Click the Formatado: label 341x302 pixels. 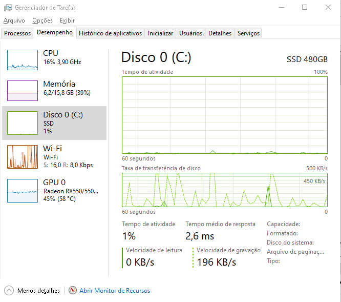(x=282, y=233)
